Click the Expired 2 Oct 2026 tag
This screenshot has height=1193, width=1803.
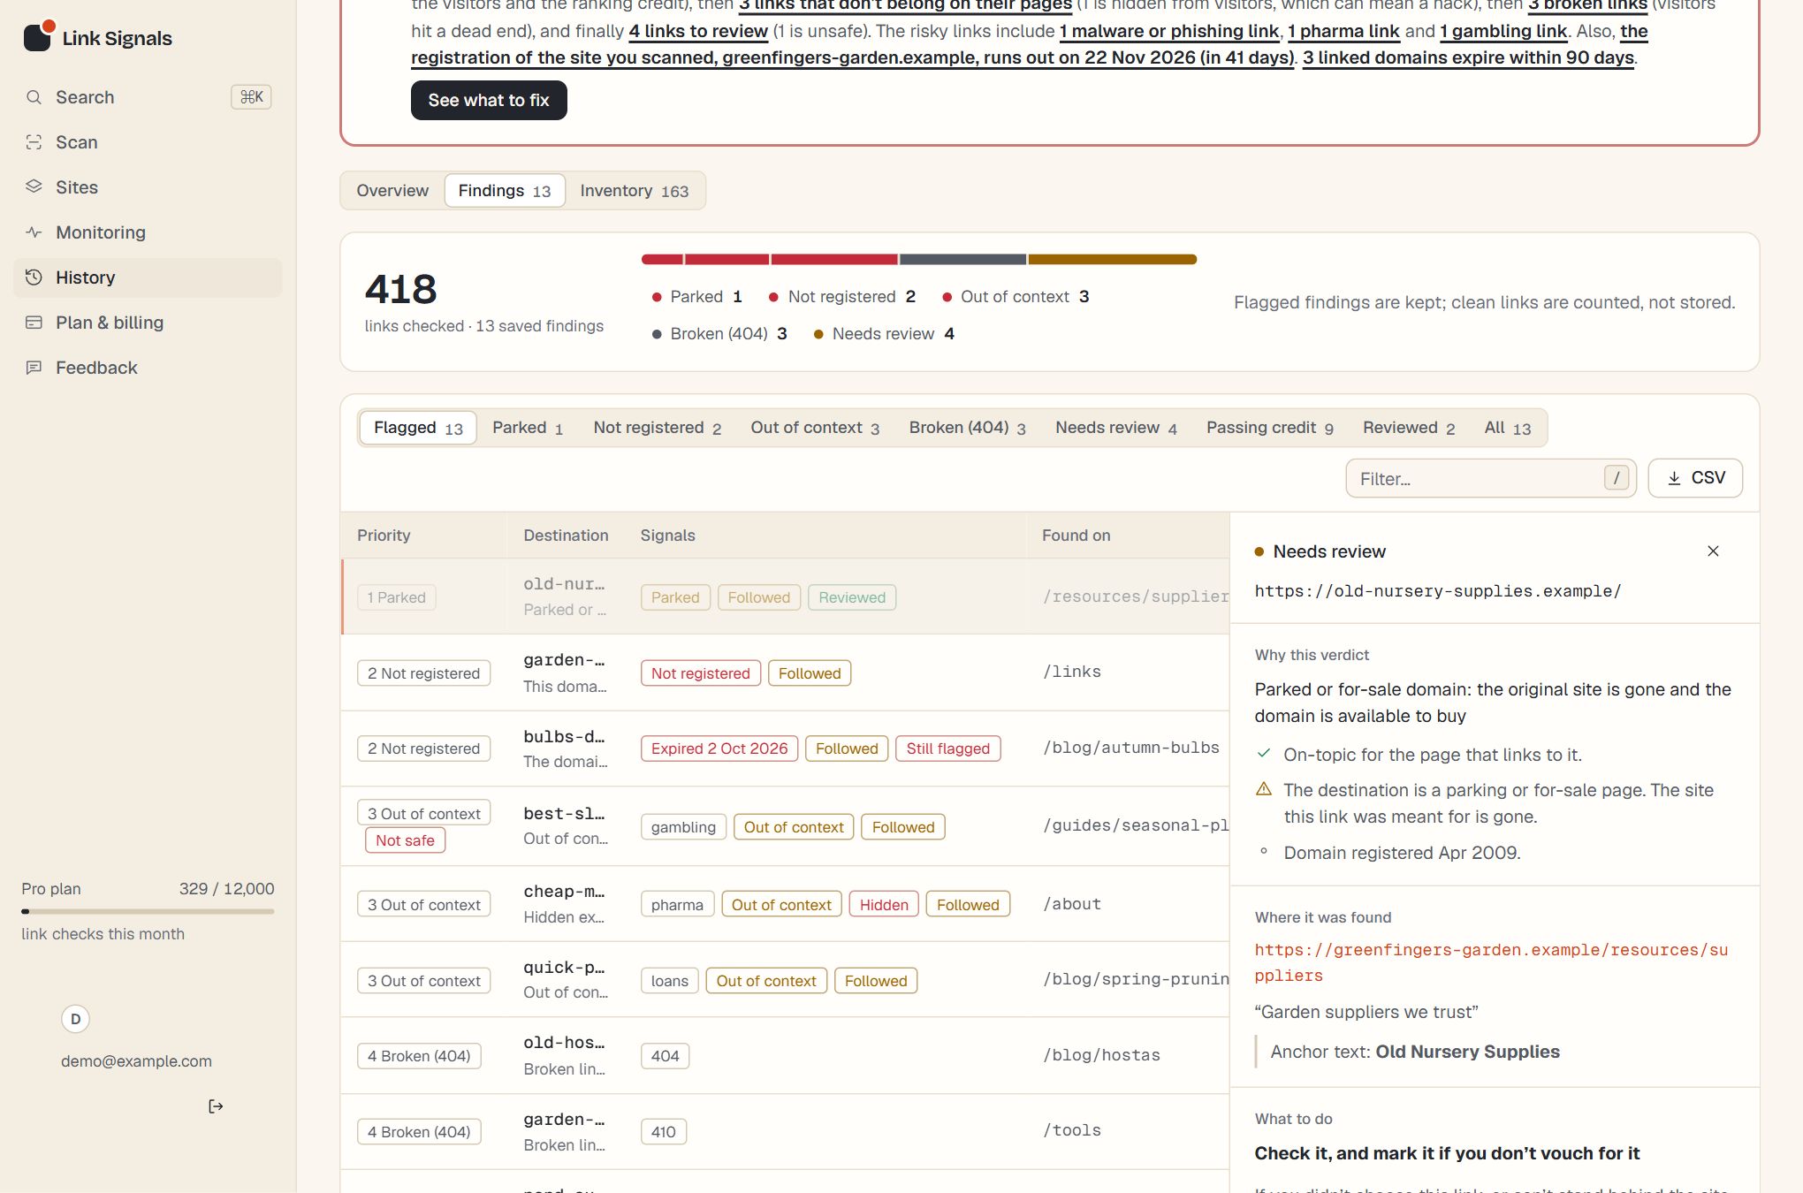coord(719,748)
